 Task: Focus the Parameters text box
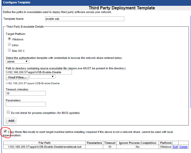pos(26,104)
